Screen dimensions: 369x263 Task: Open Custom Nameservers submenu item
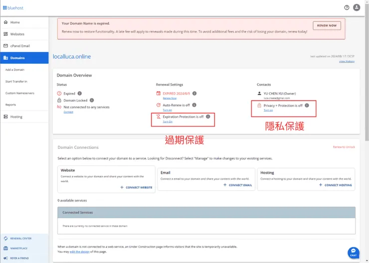(20, 93)
